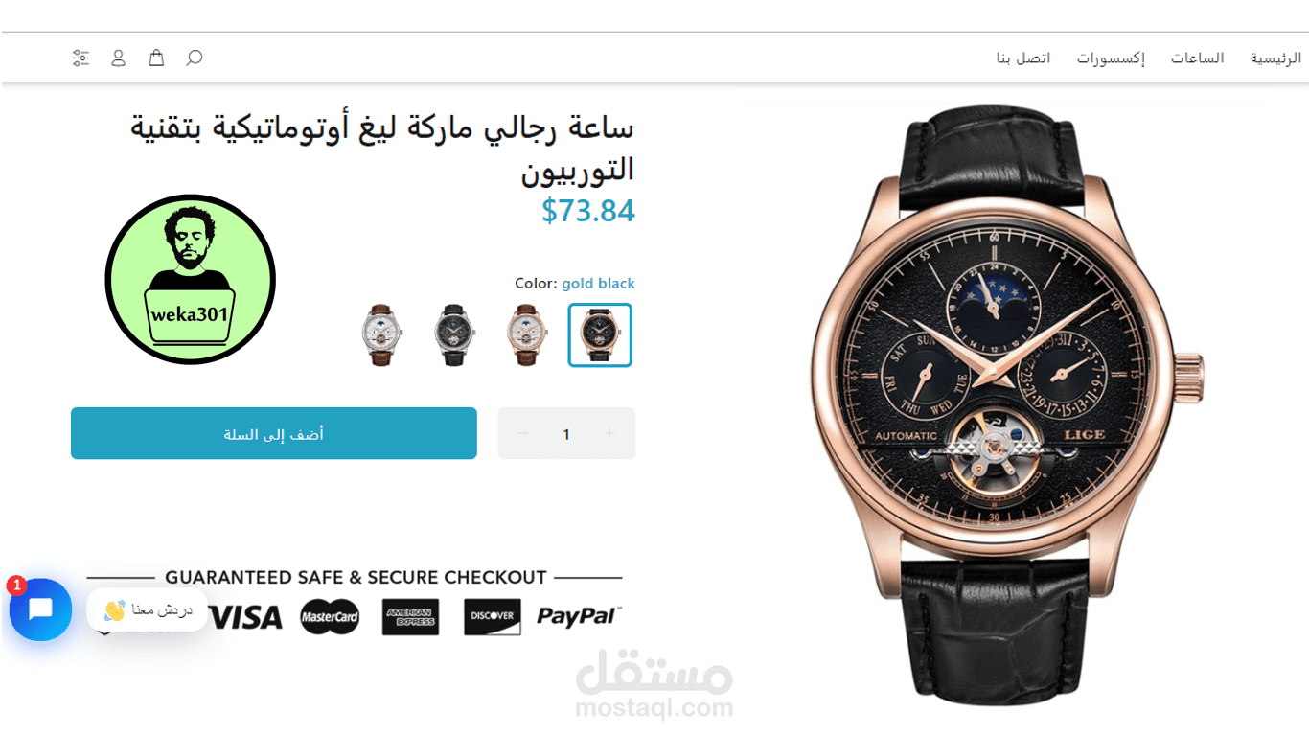The width and height of the screenshot is (1309, 736).
Task: Click the Visa payment logo
Action: [x=245, y=617]
